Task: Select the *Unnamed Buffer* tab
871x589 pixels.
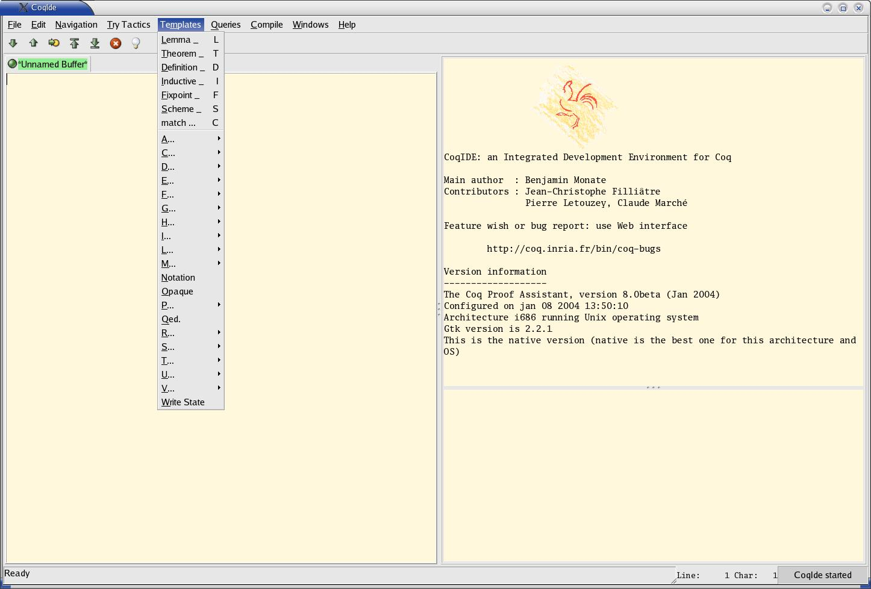Action: [x=48, y=64]
